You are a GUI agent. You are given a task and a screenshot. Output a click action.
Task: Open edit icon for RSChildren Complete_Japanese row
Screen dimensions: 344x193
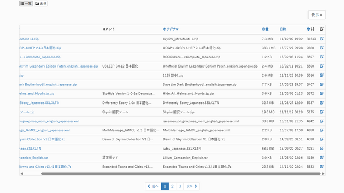(x=321, y=57)
